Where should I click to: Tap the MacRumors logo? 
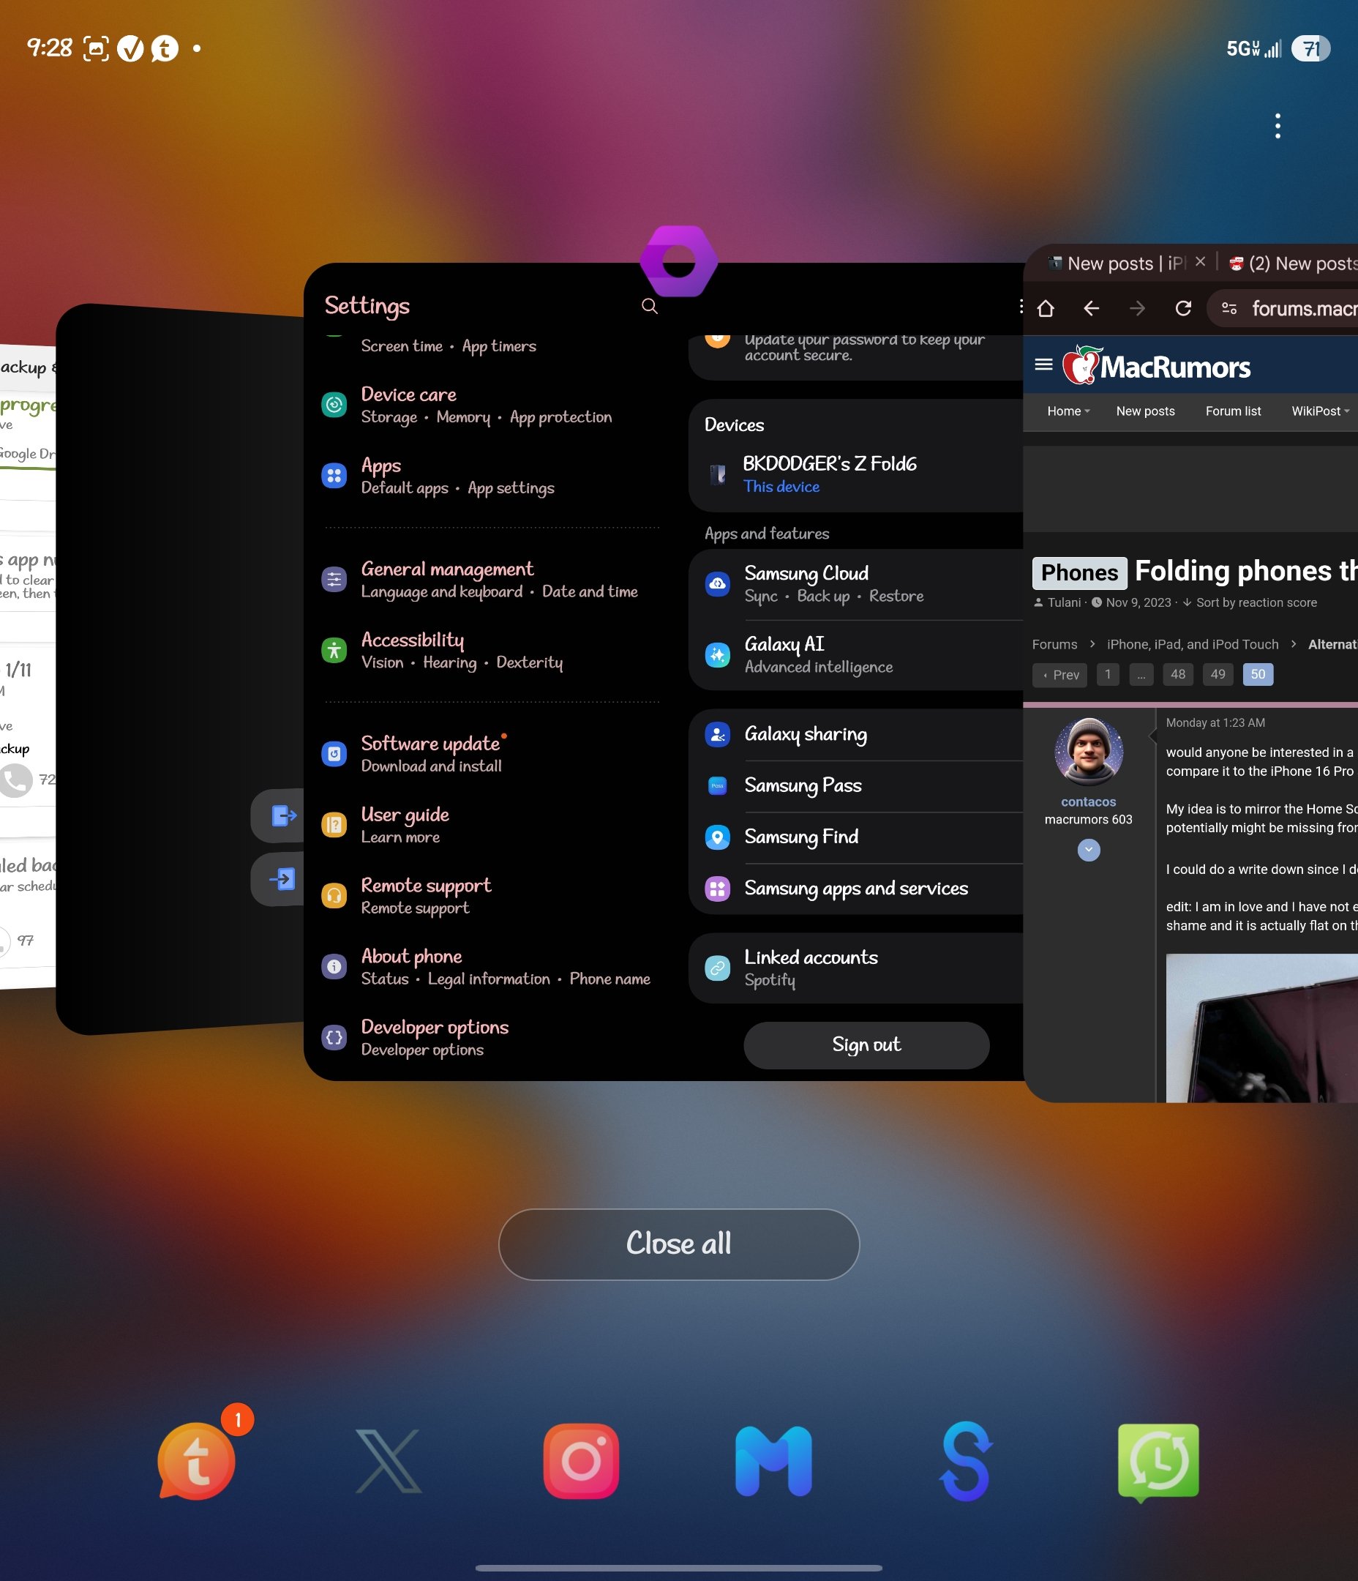1156,365
